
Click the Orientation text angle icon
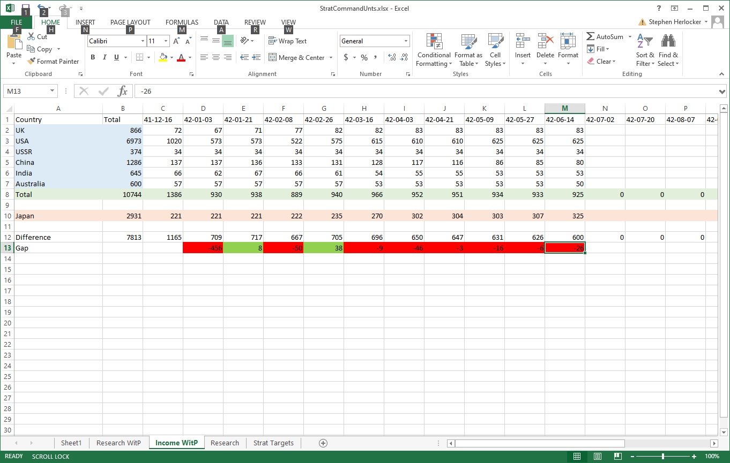[244, 41]
